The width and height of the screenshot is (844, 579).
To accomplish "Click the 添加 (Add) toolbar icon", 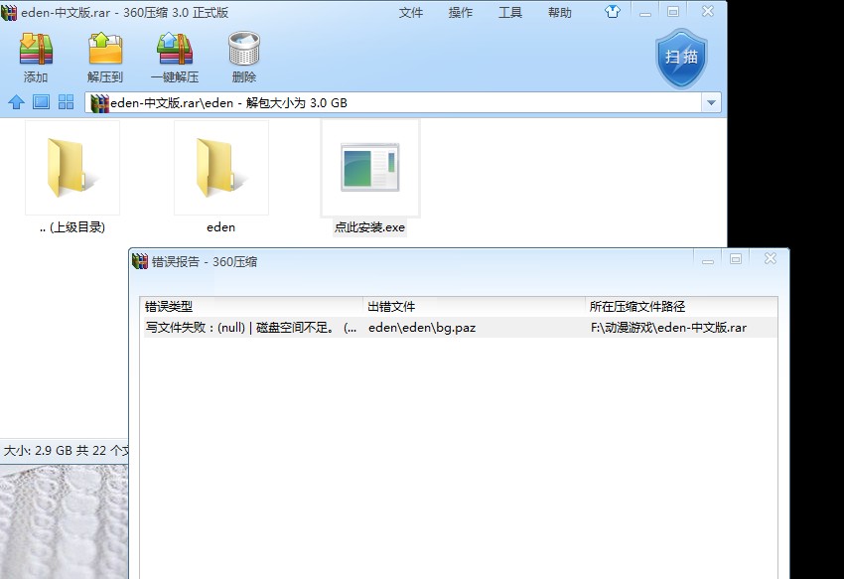I will click(x=36, y=57).
